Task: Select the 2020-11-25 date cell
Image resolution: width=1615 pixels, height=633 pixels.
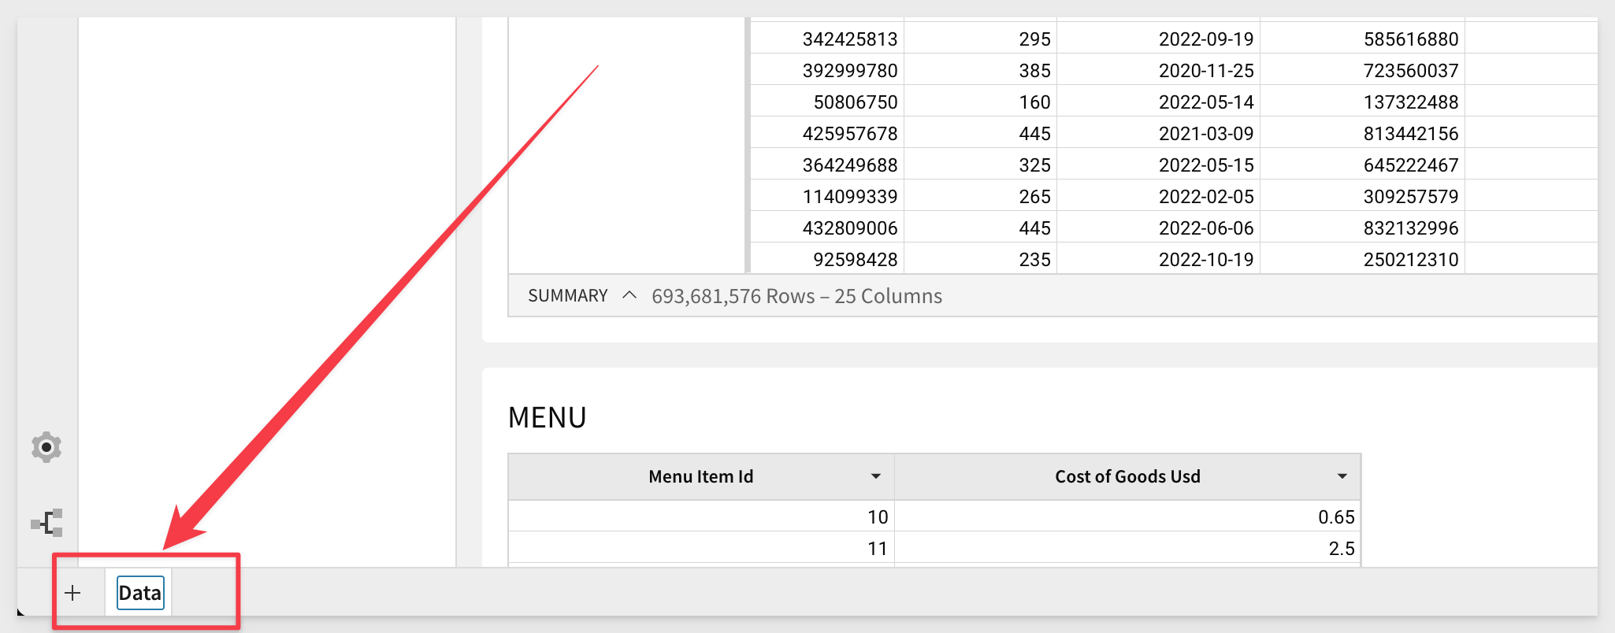Action: 1205,71
